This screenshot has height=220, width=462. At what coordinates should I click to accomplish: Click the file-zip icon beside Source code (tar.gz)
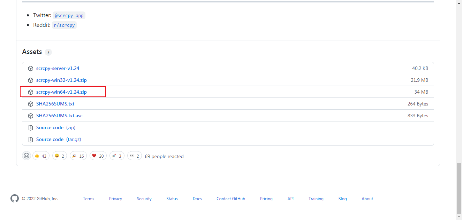[x=31, y=140]
